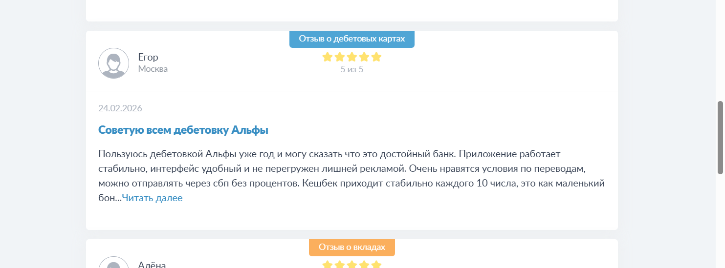Click the scrollbar track below the thumb
The image size is (725, 268).
[720, 220]
